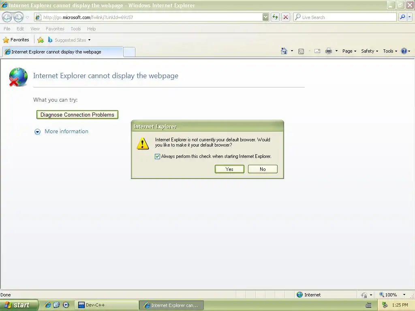Open the File menu
Image resolution: width=415 pixels, height=311 pixels.
7,29
